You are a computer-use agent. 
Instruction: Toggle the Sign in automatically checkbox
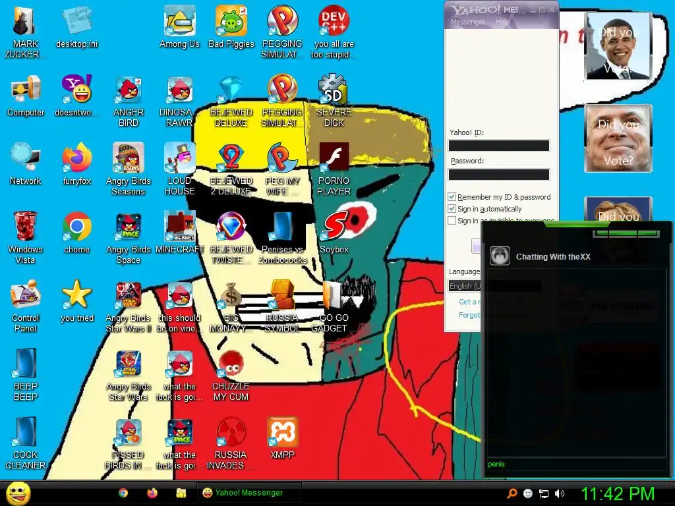(452, 209)
